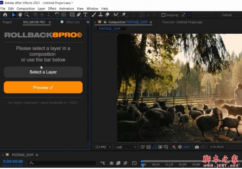The height and width of the screenshot is (169, 242).
Task: Switch to the Project panel tab
Action: tap(7, 22)
